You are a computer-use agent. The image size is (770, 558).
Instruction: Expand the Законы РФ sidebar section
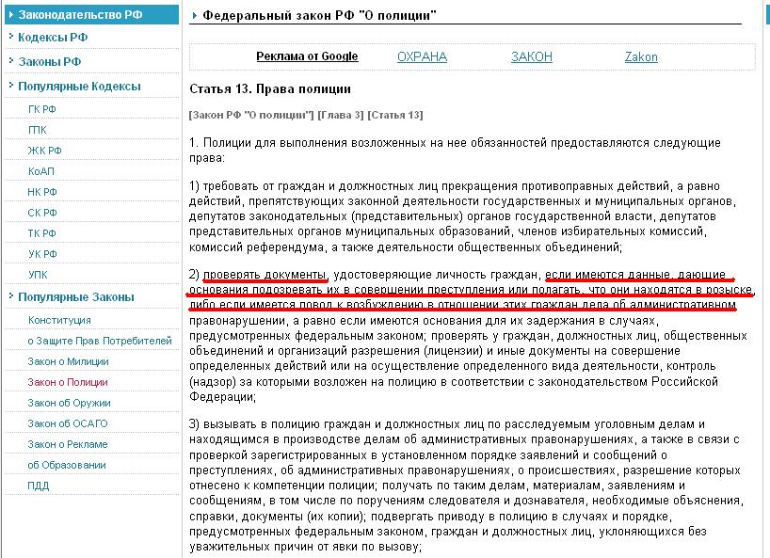[49, 61]
